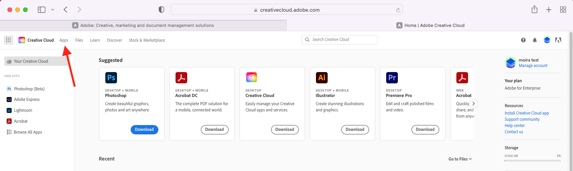This screenshot has width=573, height=171.
Task: Download Photoshop
Action: click(144, 129)
